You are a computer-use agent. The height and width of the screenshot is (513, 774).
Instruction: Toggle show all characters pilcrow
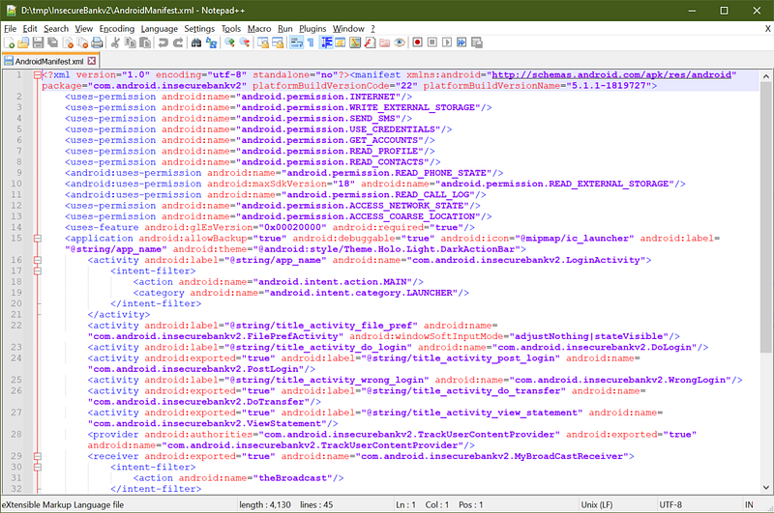311,43
